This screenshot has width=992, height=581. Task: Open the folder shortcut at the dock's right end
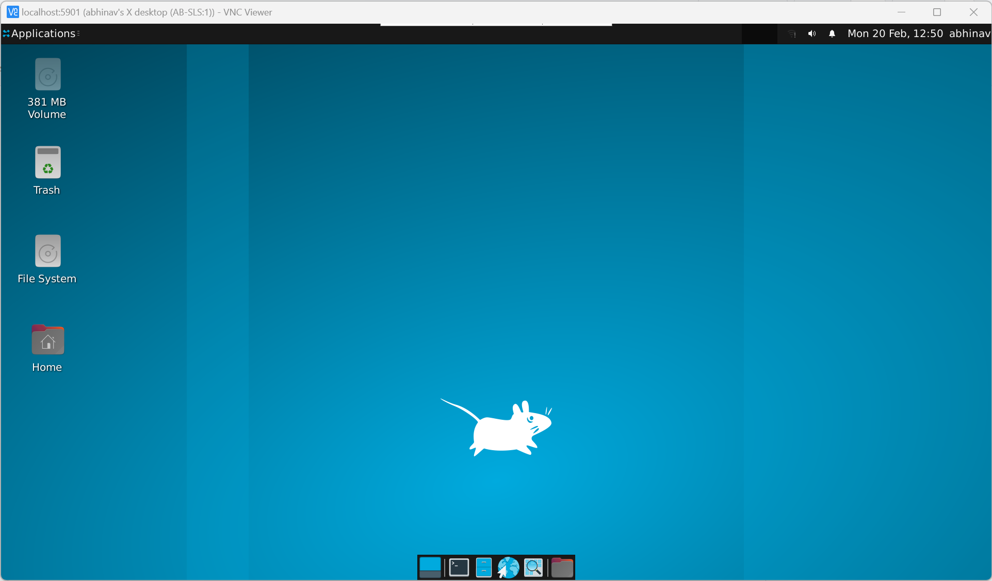pyautogui.click(x=561, y=567)
